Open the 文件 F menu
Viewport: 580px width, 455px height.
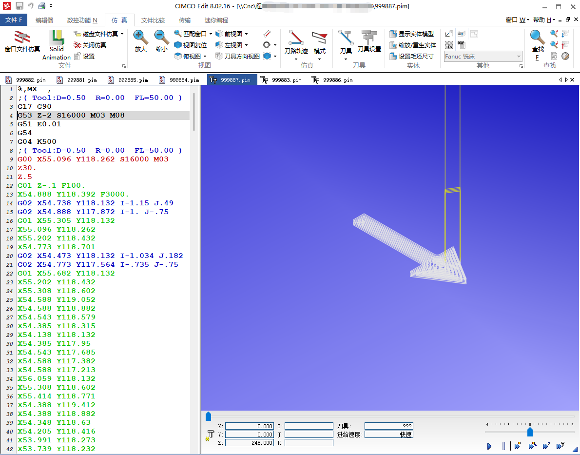tap(14, 20)
